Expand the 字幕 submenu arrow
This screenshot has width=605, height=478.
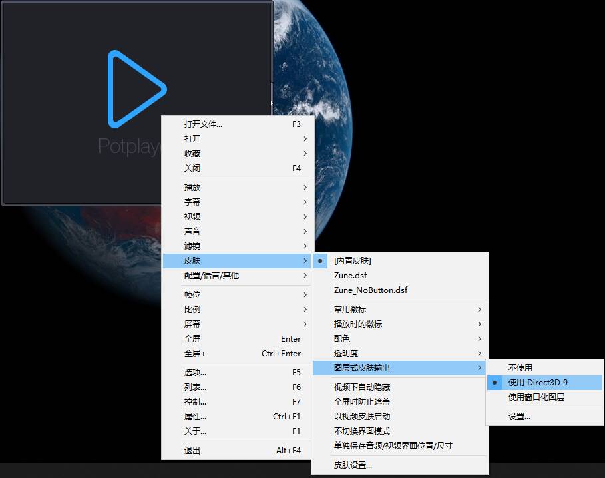[305, 202]
